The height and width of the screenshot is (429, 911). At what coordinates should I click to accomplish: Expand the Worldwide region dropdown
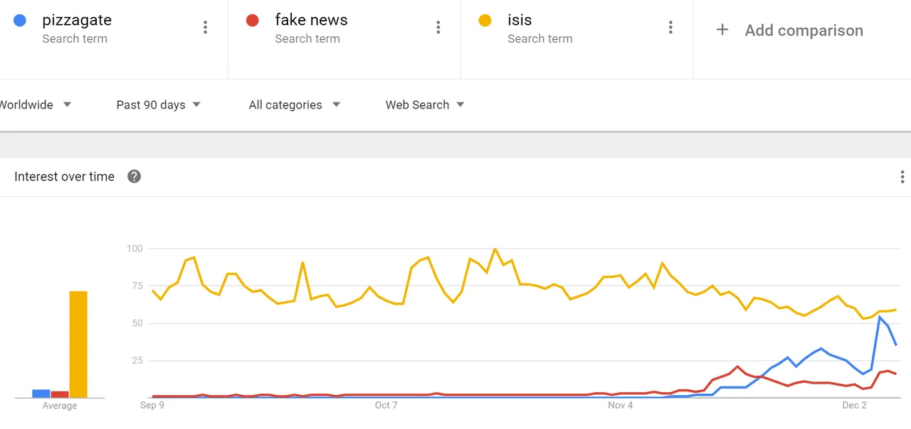34,104
